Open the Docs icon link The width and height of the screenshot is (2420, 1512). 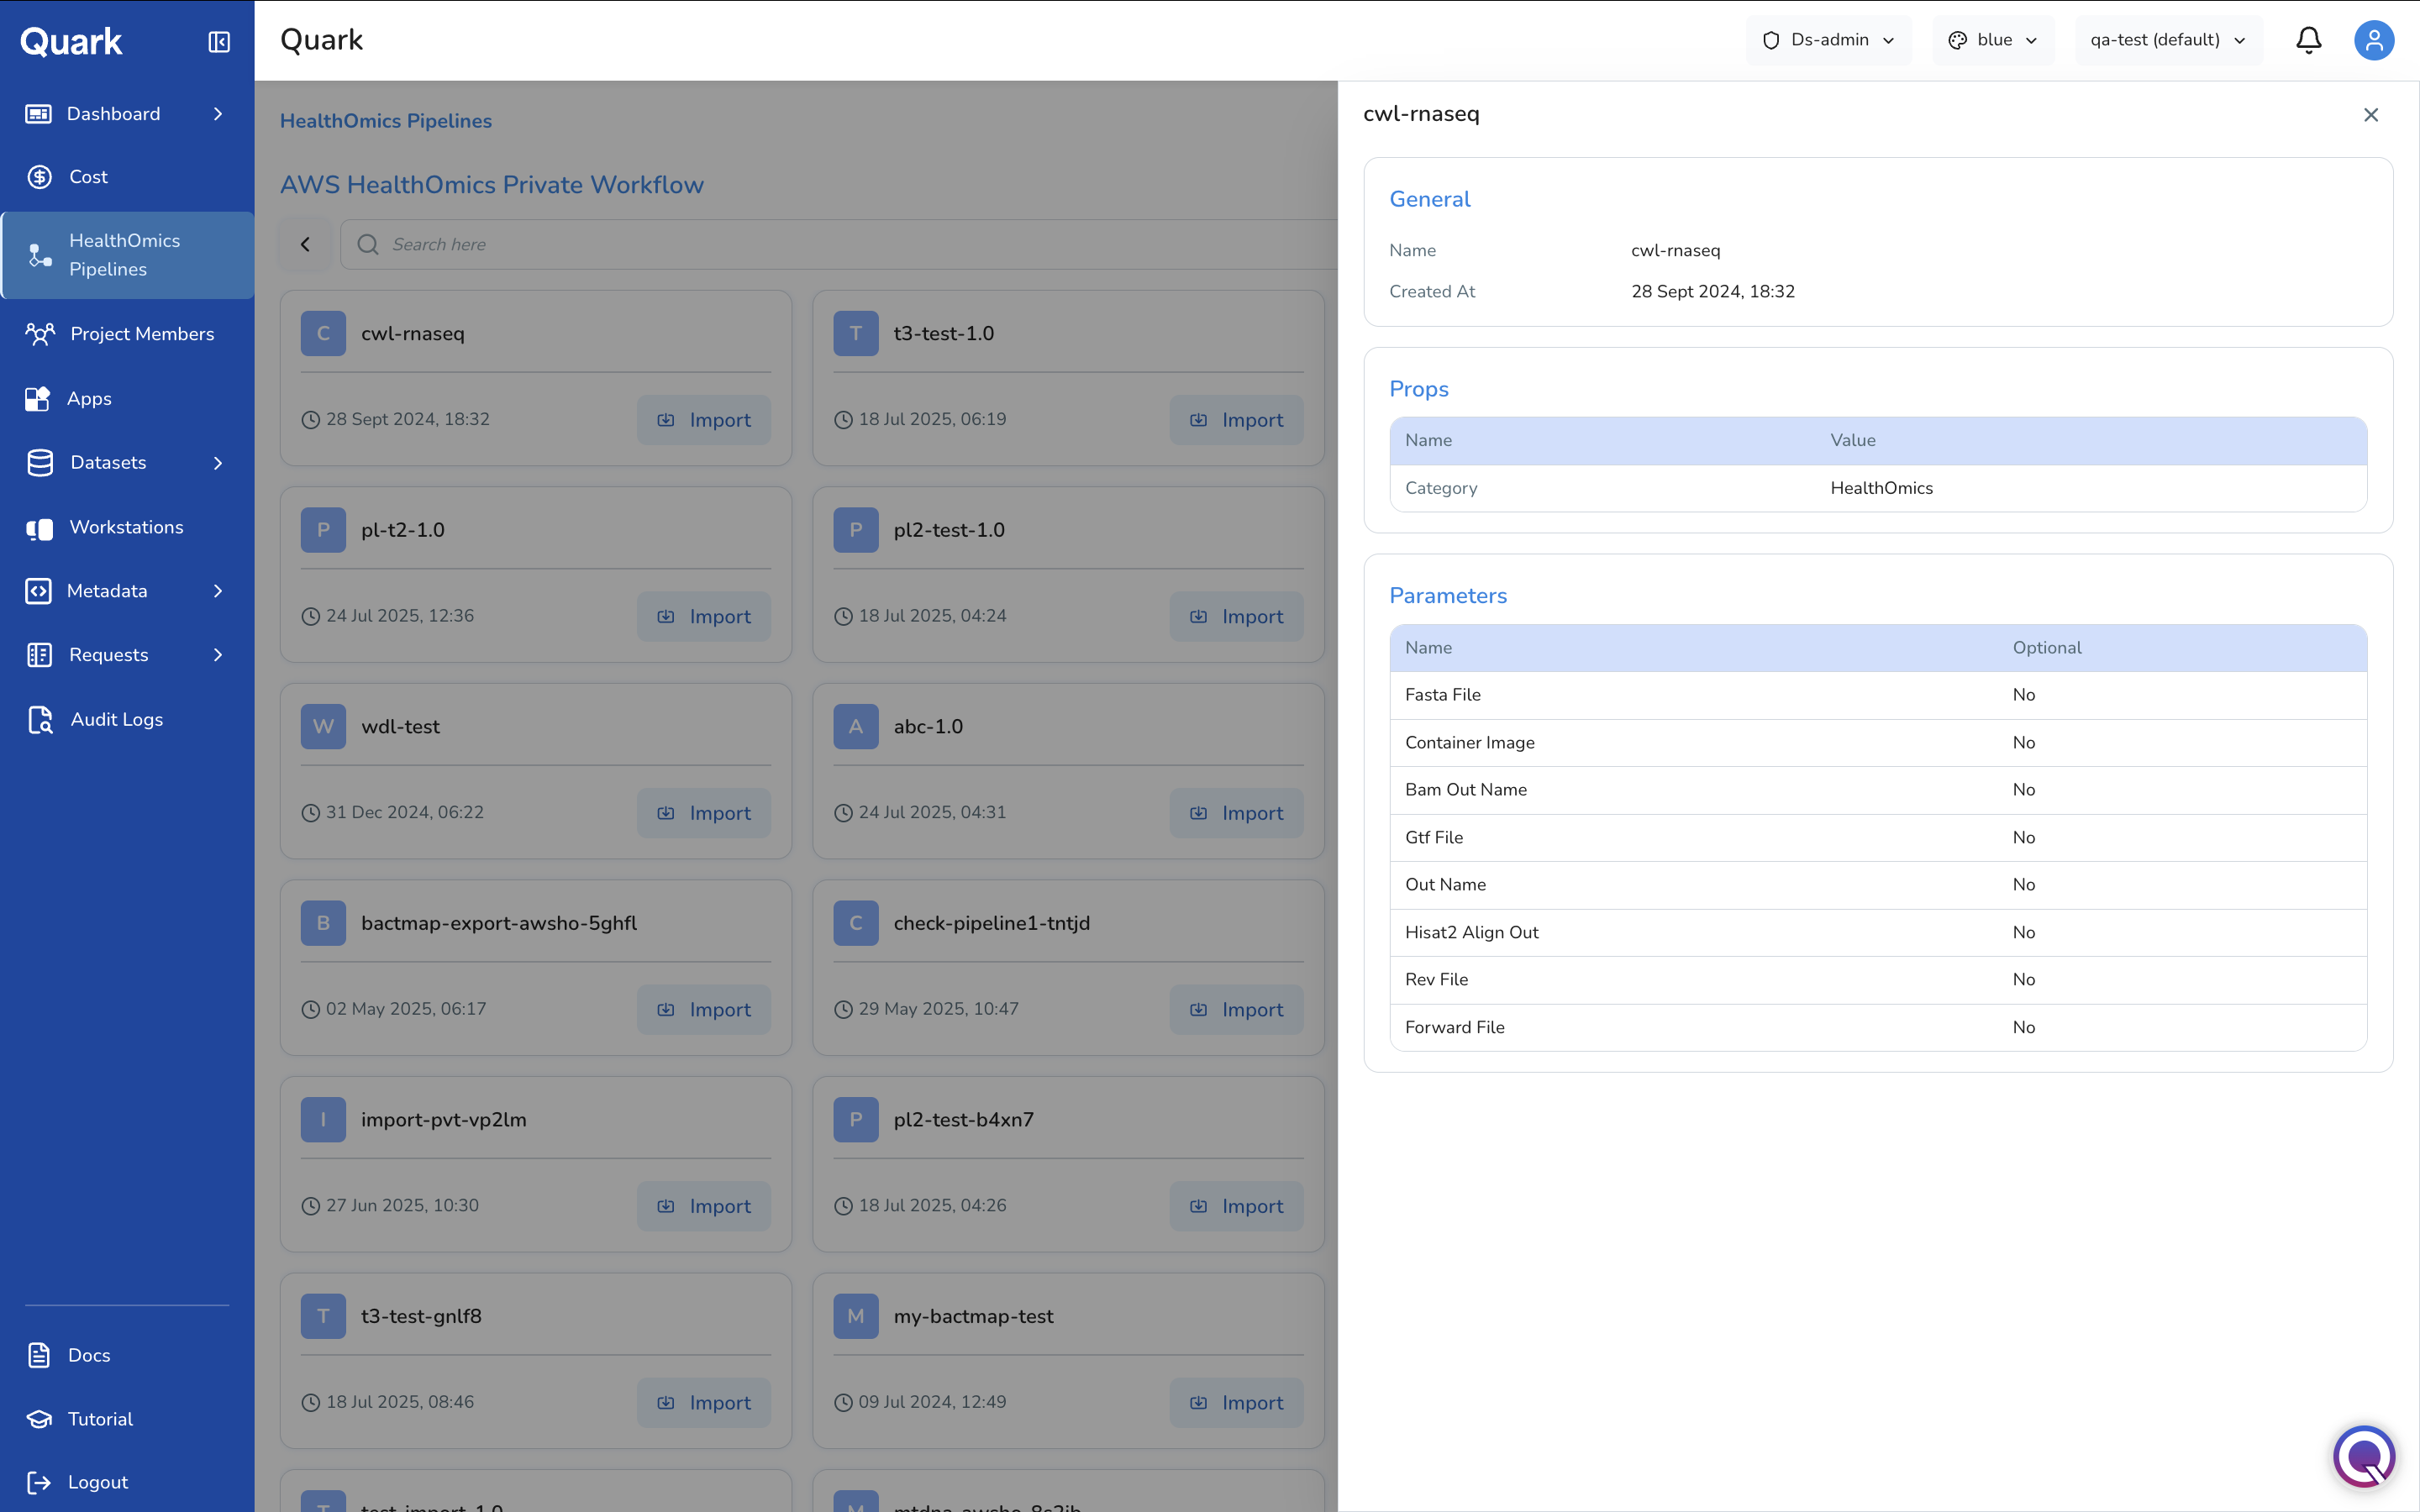click(39, 1355)
